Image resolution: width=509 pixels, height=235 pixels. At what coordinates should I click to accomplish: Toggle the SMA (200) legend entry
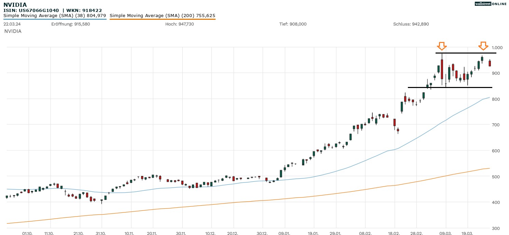click(162, 15)
